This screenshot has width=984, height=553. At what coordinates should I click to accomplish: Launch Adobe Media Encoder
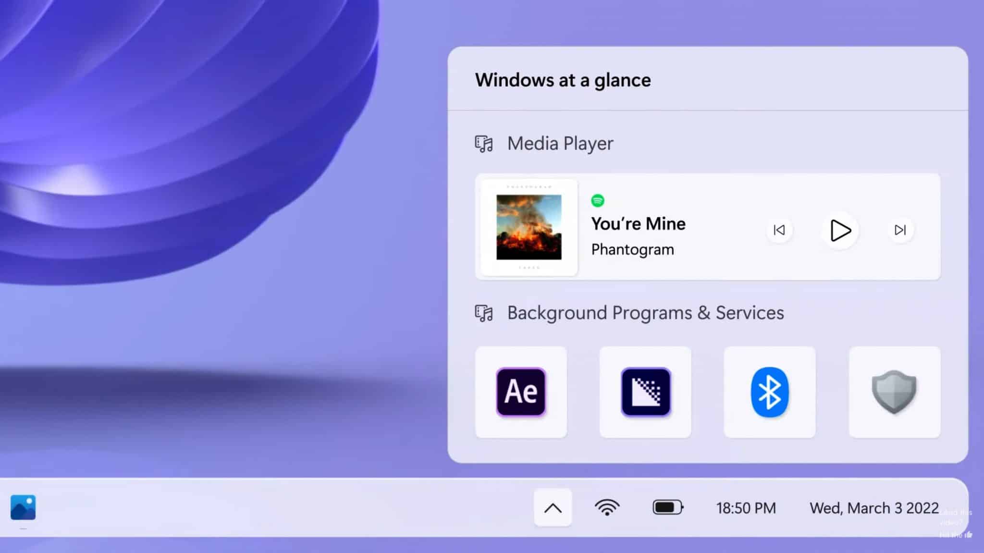pyautogui.click(x=645, y=392)
